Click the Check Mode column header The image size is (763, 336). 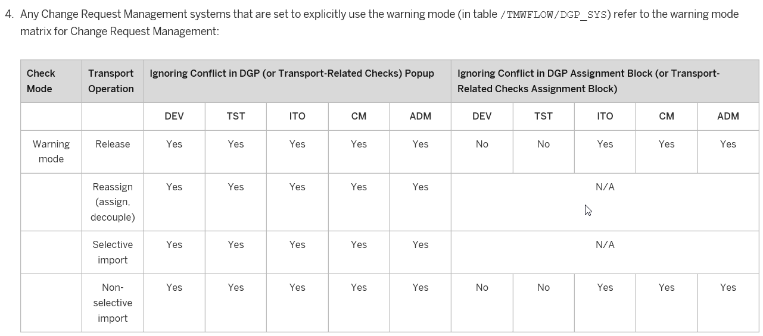coord(51,81)
